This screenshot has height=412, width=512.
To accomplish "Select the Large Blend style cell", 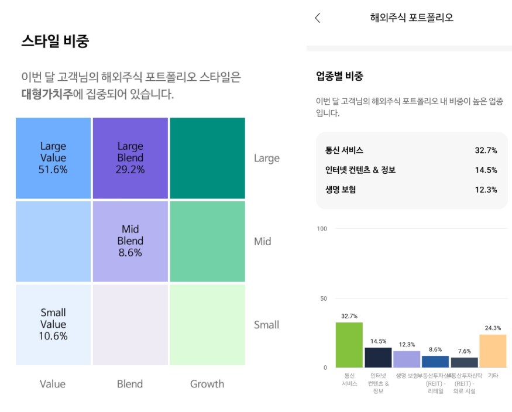I will coord(130,158).
